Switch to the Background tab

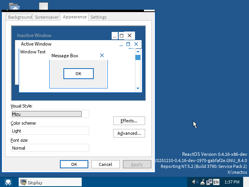(x=20, y=17)
